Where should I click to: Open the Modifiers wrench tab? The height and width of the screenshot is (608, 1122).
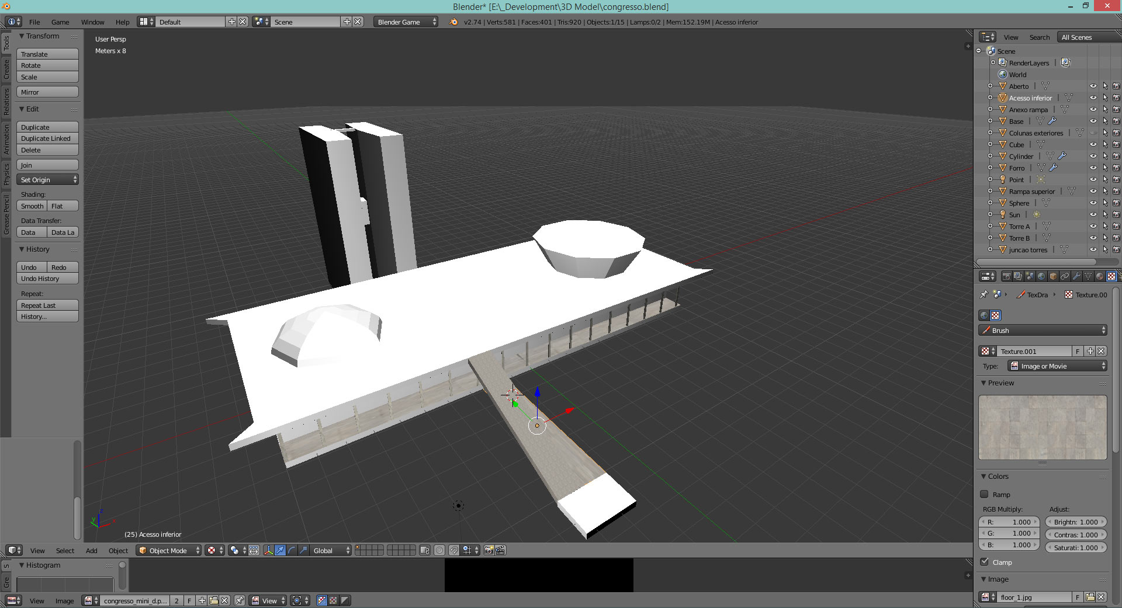pos(1076,276)
